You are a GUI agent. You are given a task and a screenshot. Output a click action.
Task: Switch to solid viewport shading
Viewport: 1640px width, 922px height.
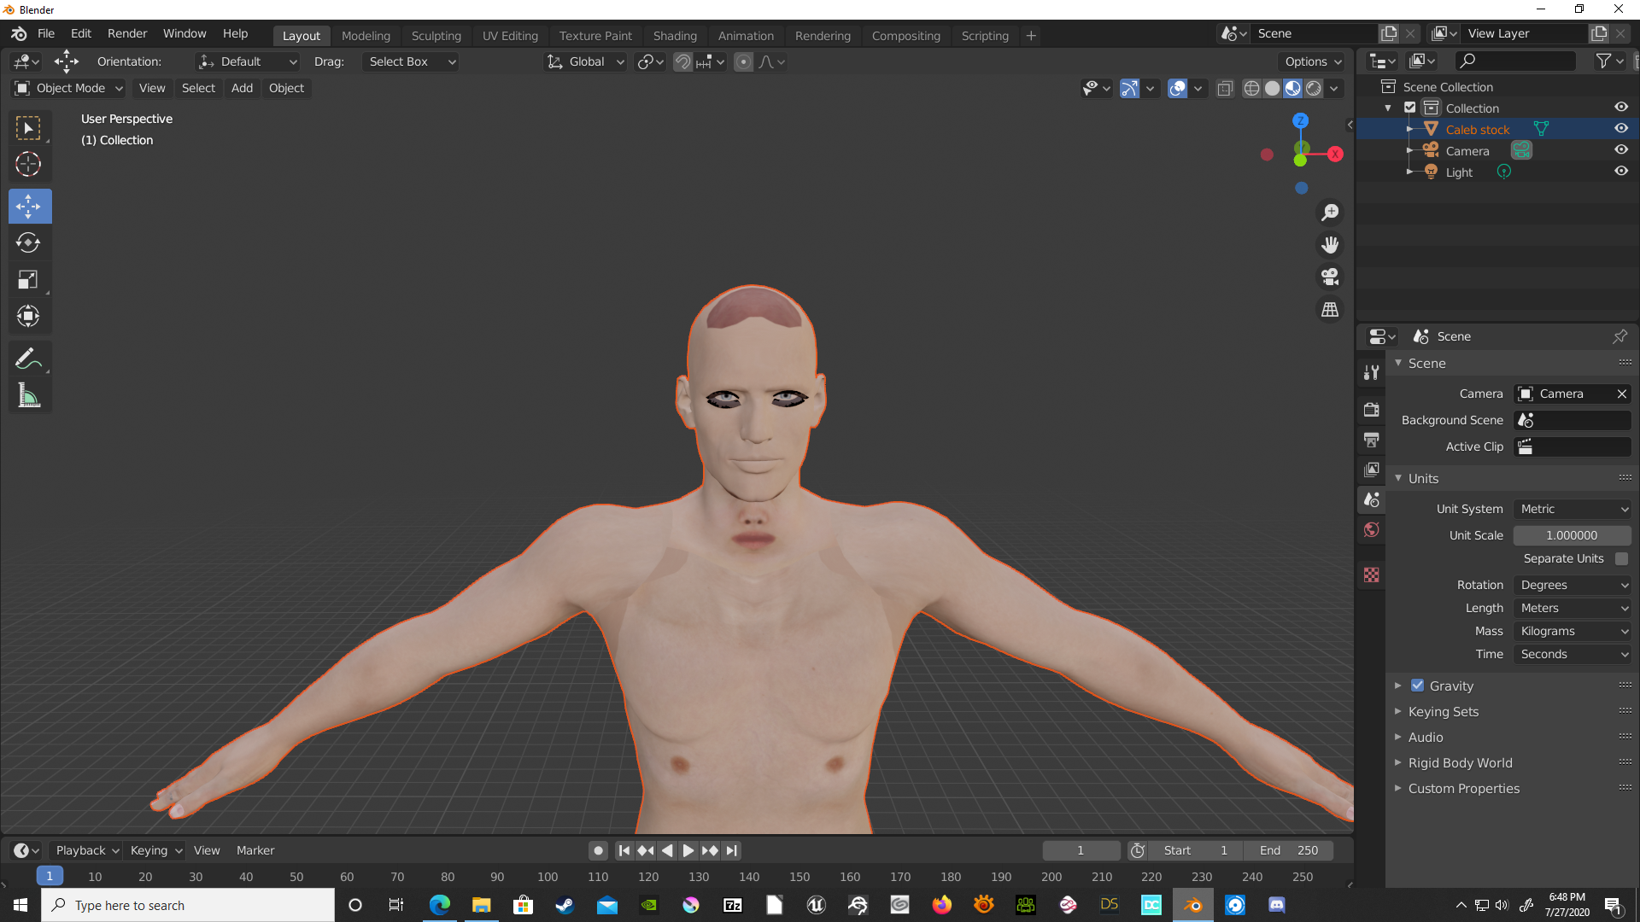click(1272, 88)
